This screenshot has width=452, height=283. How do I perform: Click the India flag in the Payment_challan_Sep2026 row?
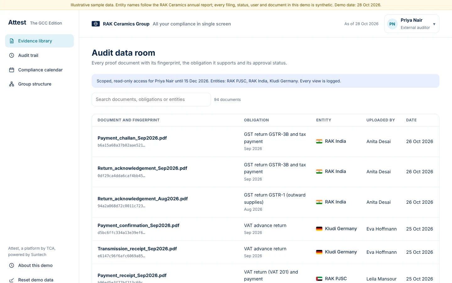(319, 141)
